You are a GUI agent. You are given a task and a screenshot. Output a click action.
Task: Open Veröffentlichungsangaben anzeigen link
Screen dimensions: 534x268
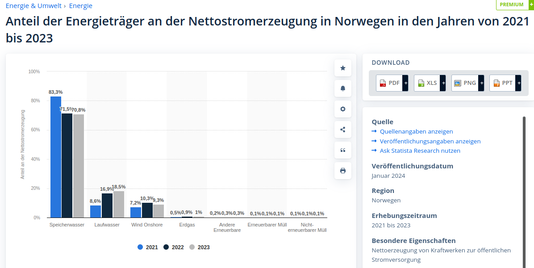430,141
